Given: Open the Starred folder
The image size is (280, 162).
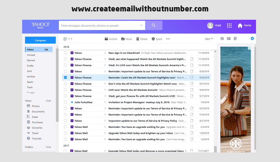Looking at the screenshot, I should click(31, 60).
